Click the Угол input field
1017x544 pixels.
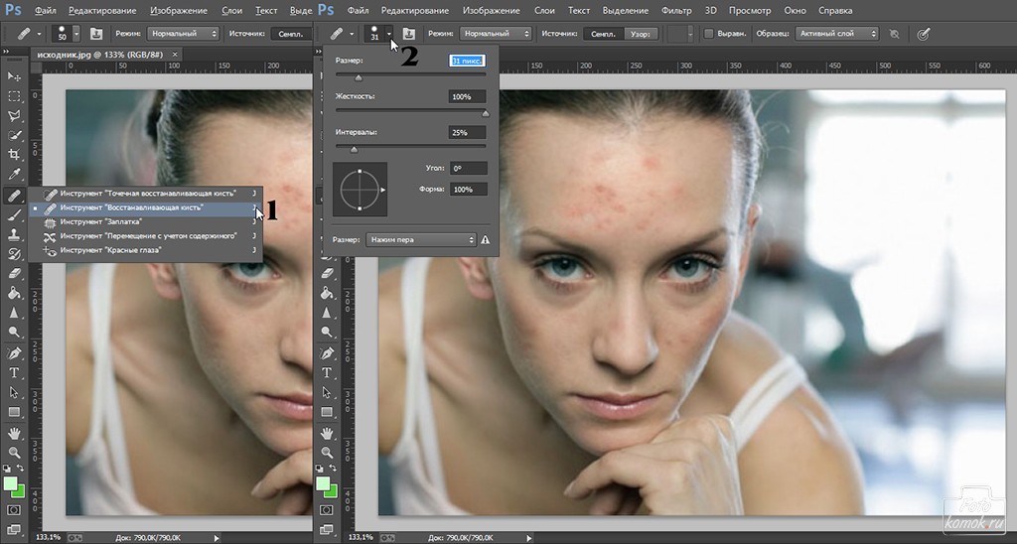468,168
